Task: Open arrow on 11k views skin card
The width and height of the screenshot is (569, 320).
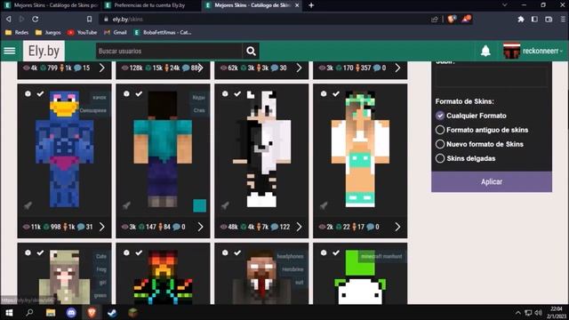Action: [x=102, y=227]
